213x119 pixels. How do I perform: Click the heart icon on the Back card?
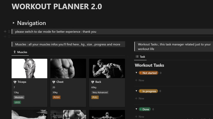(x=93, y=82)
